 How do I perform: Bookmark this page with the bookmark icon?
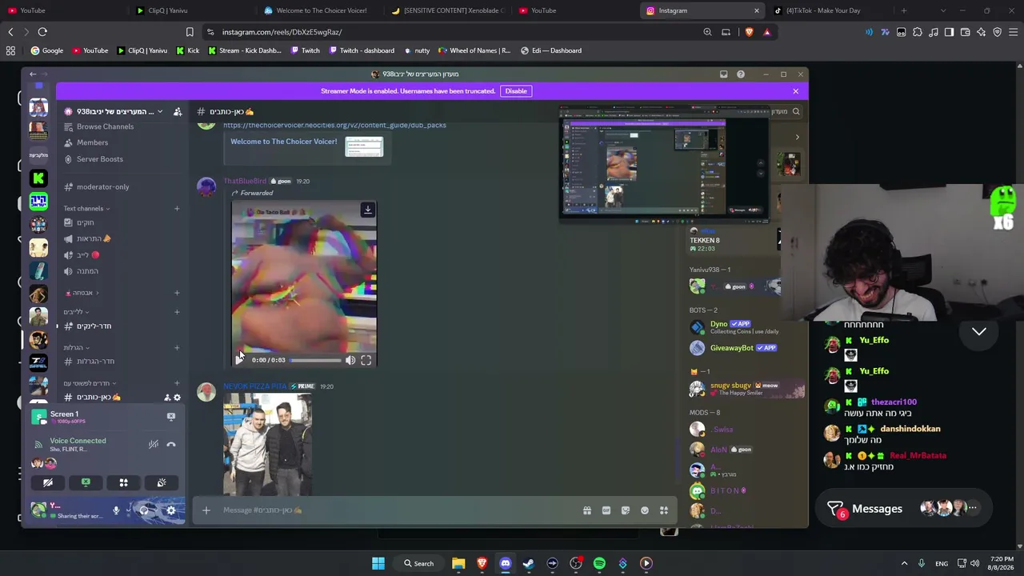[x=190, y=32]
